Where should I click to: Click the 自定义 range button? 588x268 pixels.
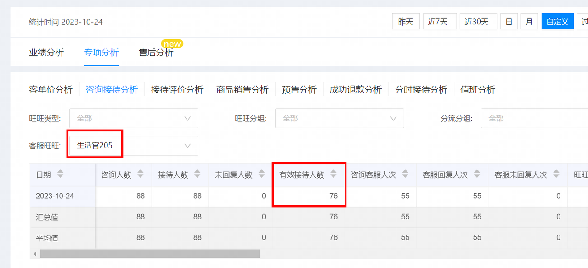(x=558, y=22)
